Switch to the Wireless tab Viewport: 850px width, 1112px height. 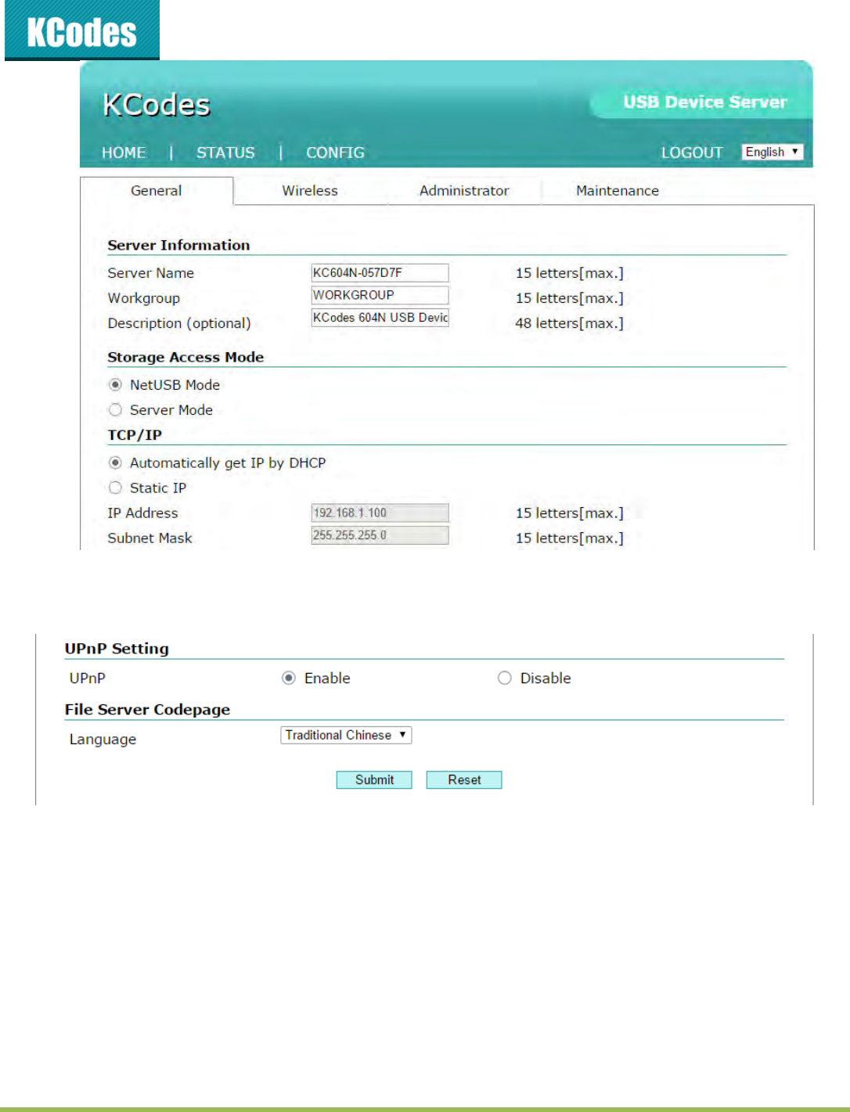(310, 191)
